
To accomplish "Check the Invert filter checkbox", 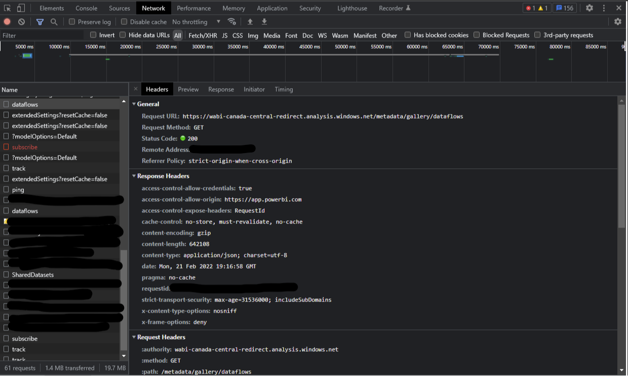I will click(x=93, y=35).
